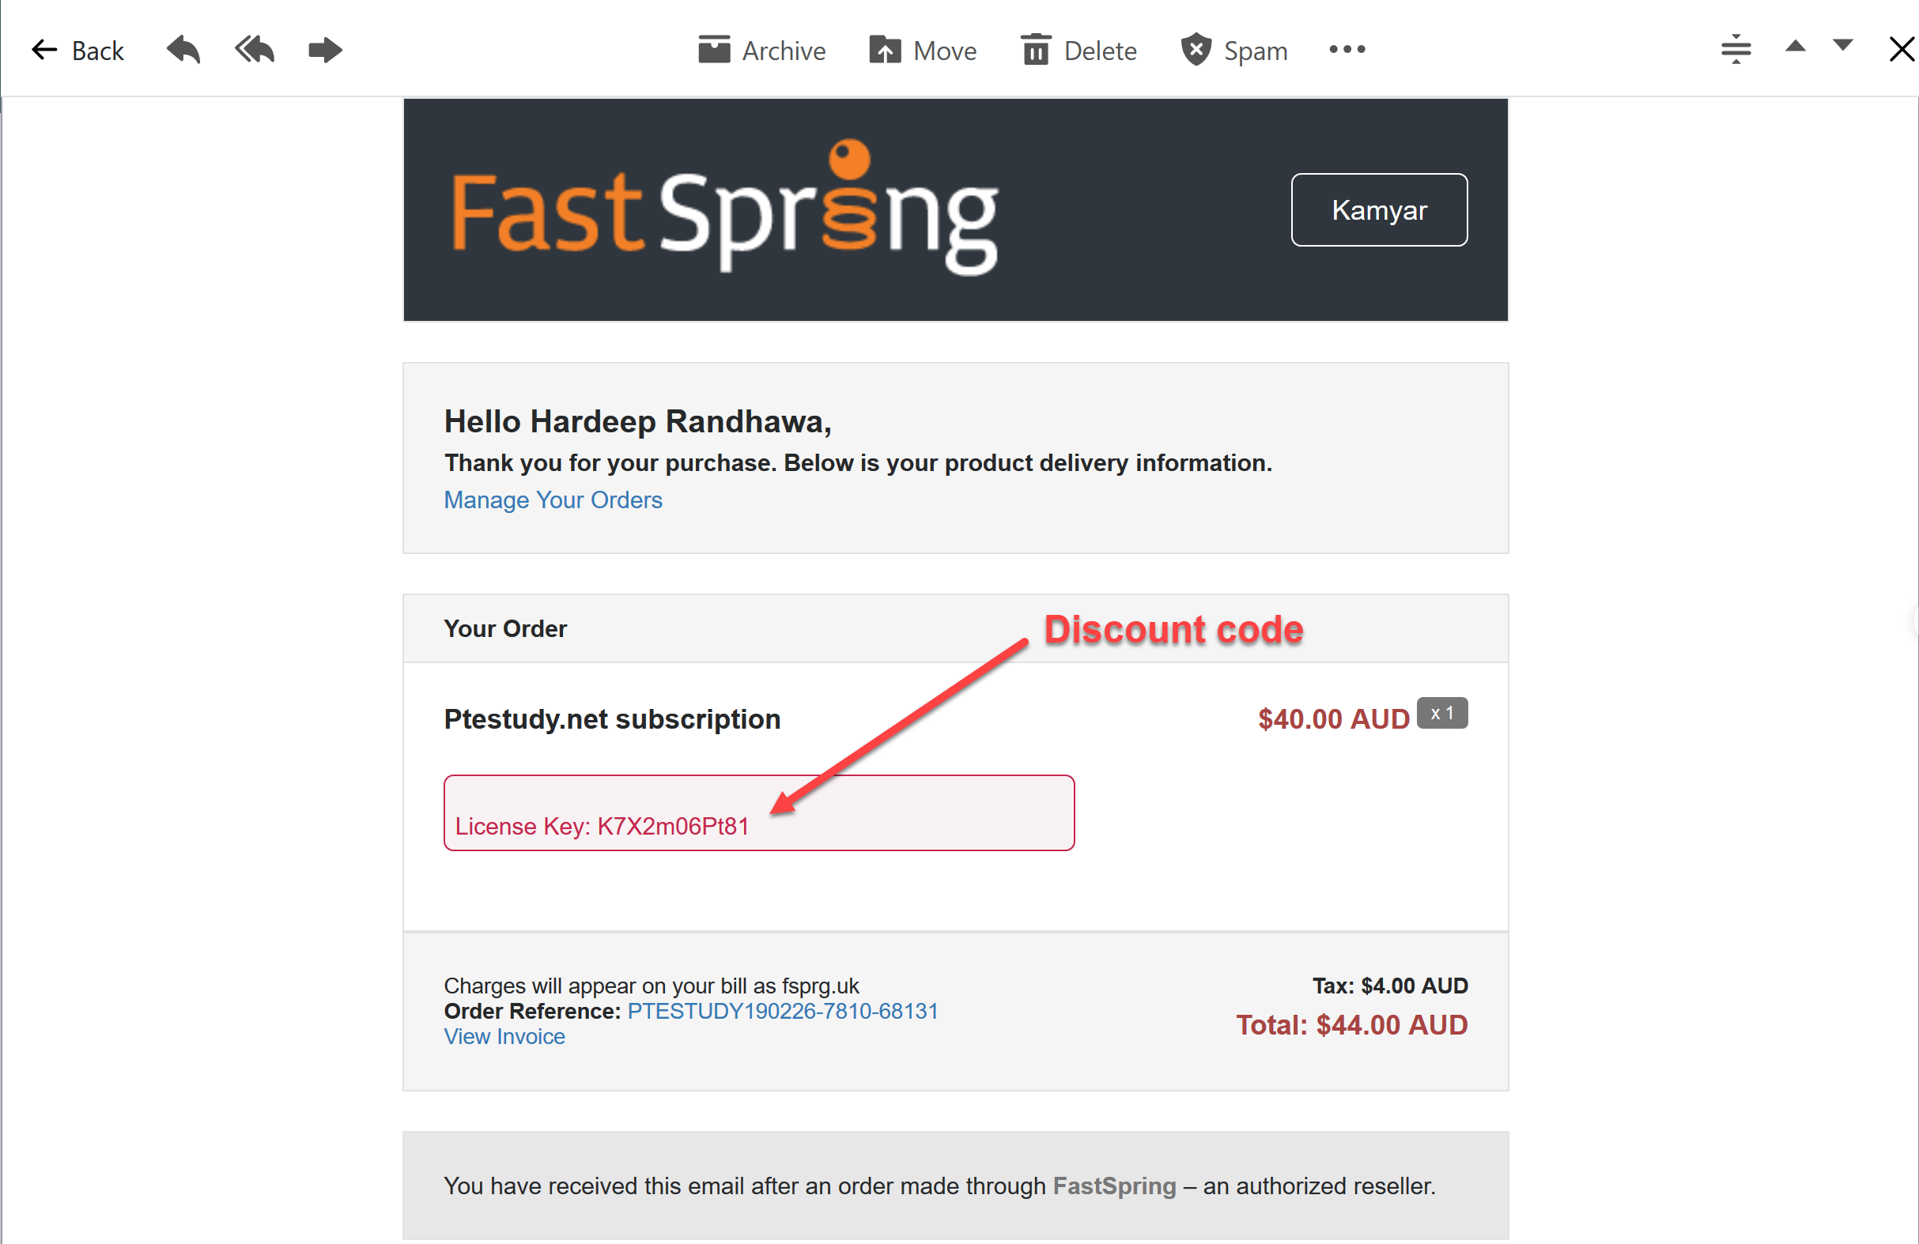Click the Kamyar button in header
1919x1244 pixels.
[1379, 209]
